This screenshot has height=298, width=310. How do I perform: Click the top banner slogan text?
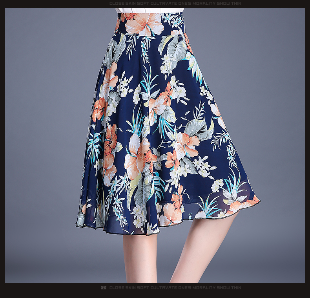(175, 4)
